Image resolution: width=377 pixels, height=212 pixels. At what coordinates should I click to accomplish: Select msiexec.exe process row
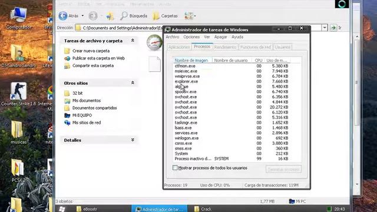tap(232, 71)
